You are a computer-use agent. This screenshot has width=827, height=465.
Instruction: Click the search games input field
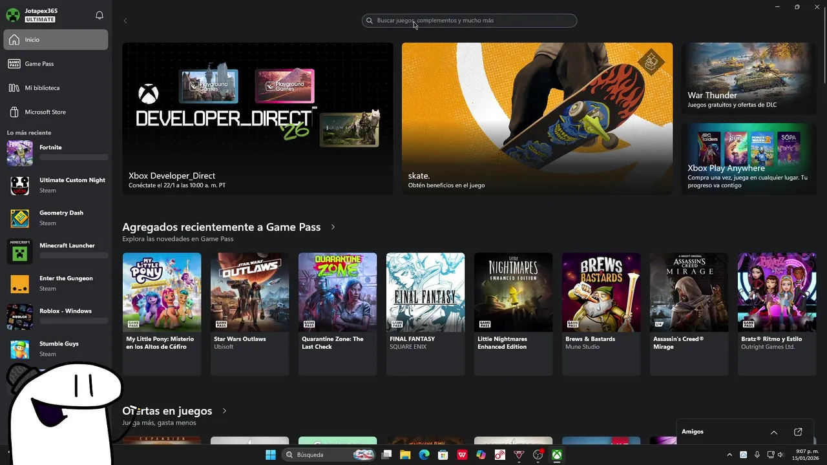coord(469,21)
